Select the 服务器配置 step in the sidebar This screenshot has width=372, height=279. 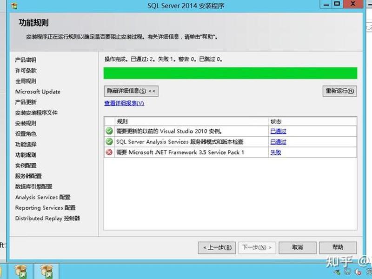28,176
